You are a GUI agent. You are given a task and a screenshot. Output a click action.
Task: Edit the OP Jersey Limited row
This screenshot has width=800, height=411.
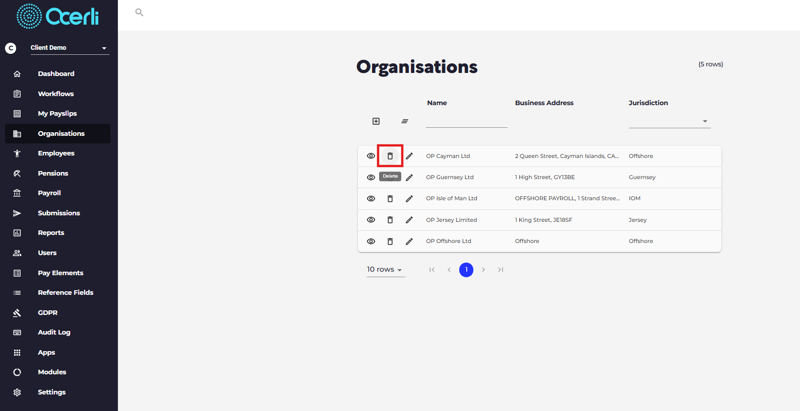click(409, 220)
